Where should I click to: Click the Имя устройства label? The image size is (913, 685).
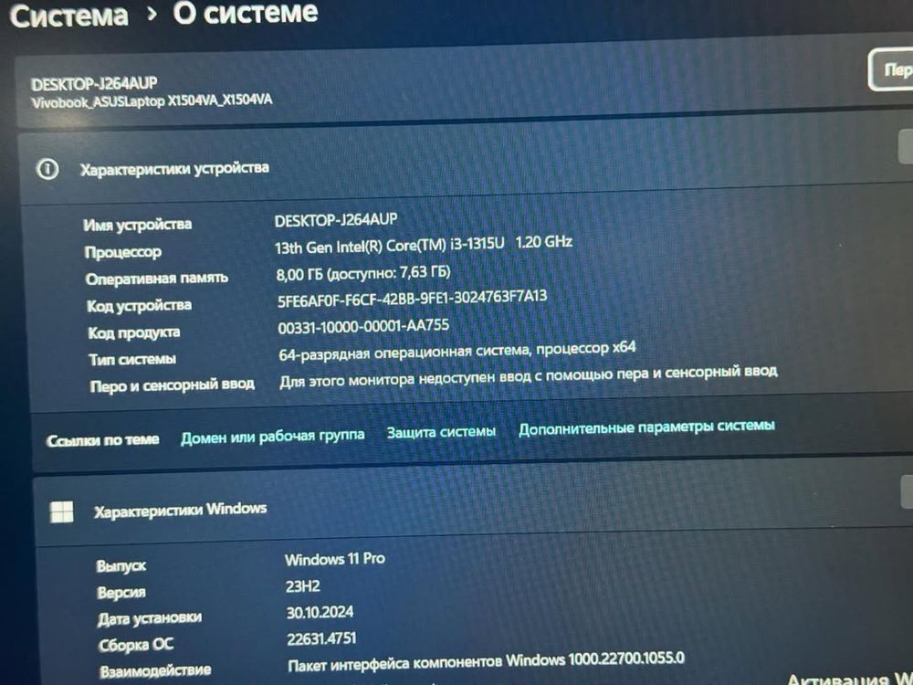point(138,225)
